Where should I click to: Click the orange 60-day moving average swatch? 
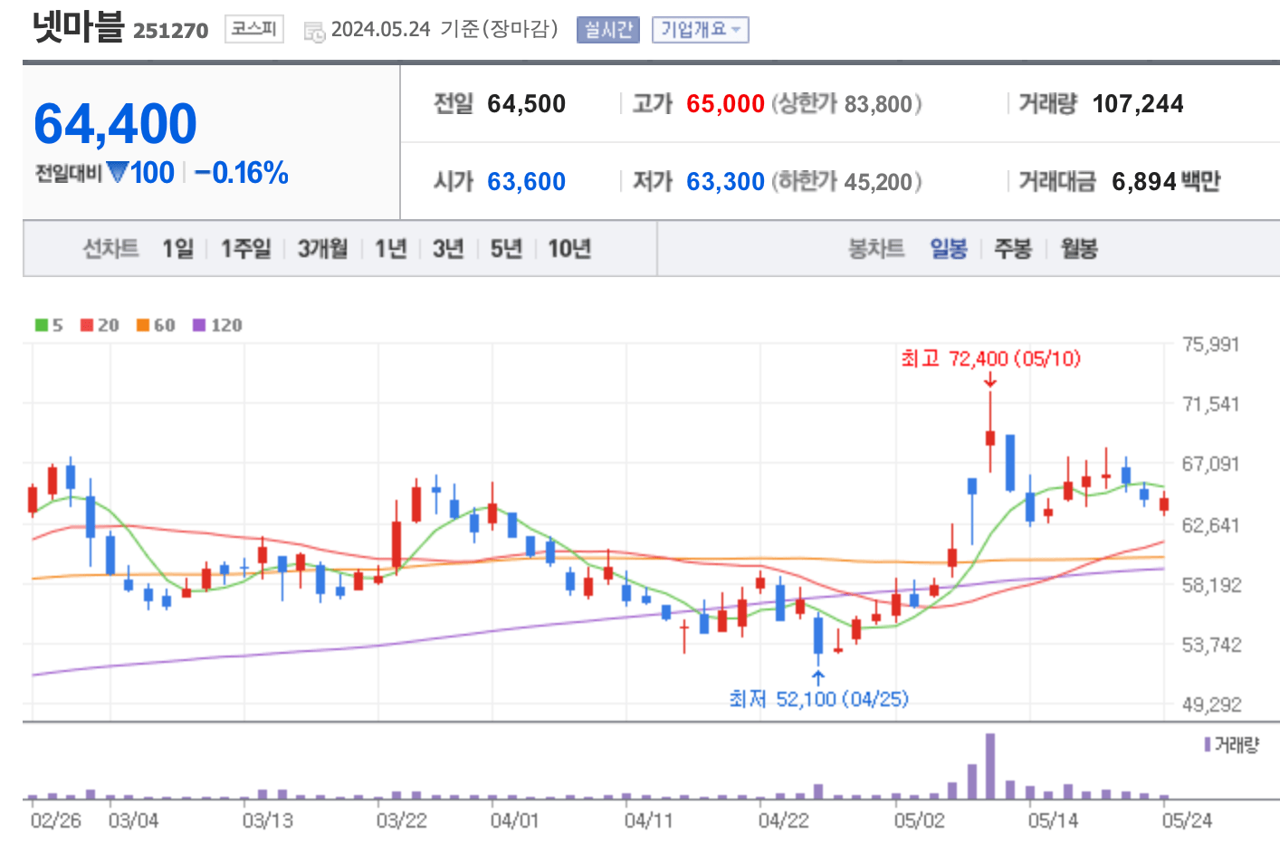143,325
